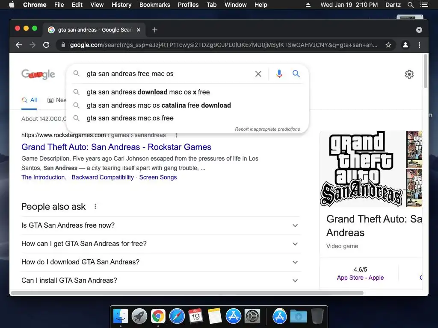Click the browser back arrow
Image resolution: width=438 pixels, height=328 pixels.
19,45
